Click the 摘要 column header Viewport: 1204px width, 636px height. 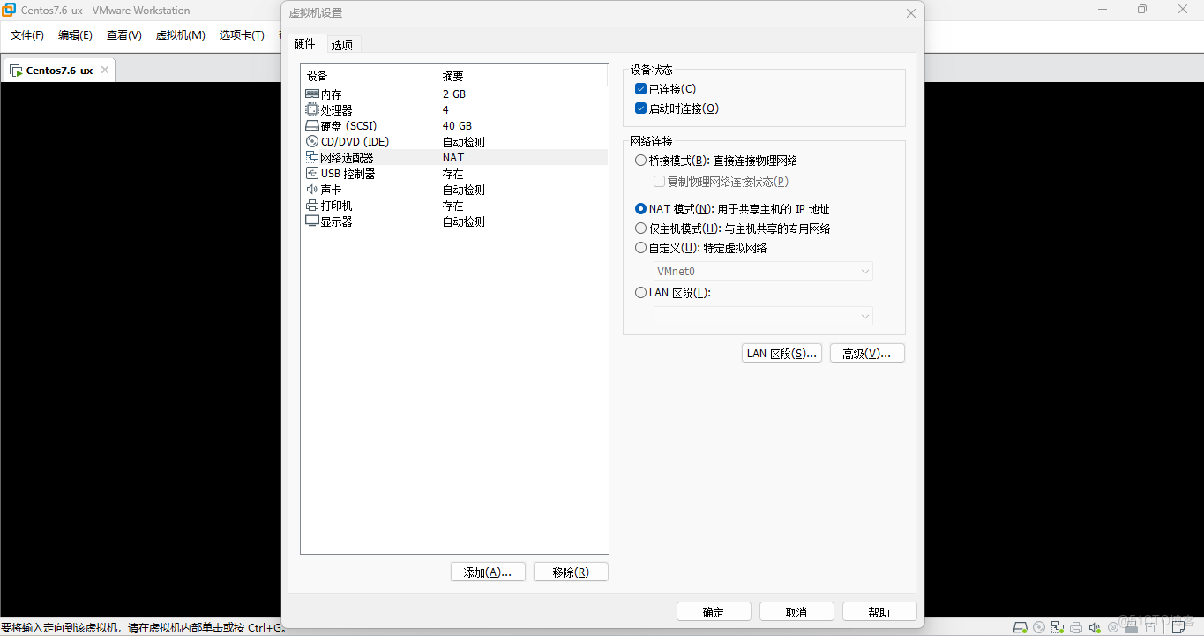[x=522, y=76]
